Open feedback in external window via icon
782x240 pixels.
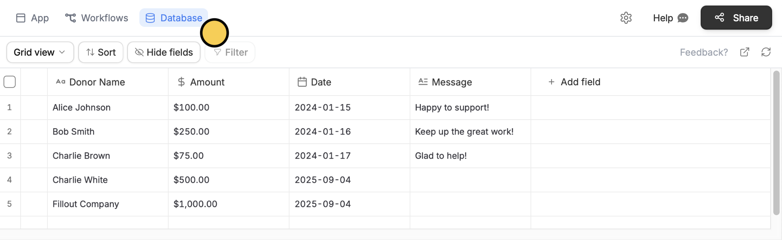(744, 52)
